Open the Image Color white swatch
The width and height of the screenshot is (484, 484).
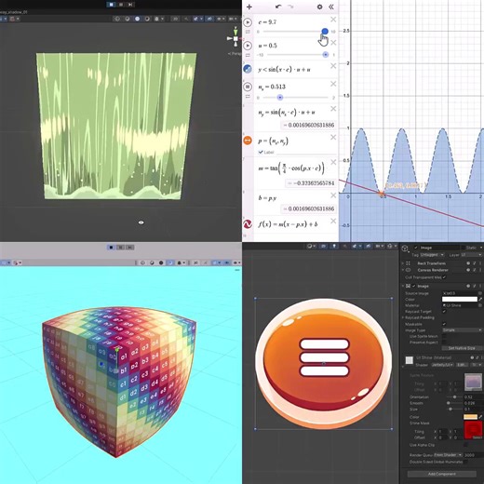click(460, 299)
